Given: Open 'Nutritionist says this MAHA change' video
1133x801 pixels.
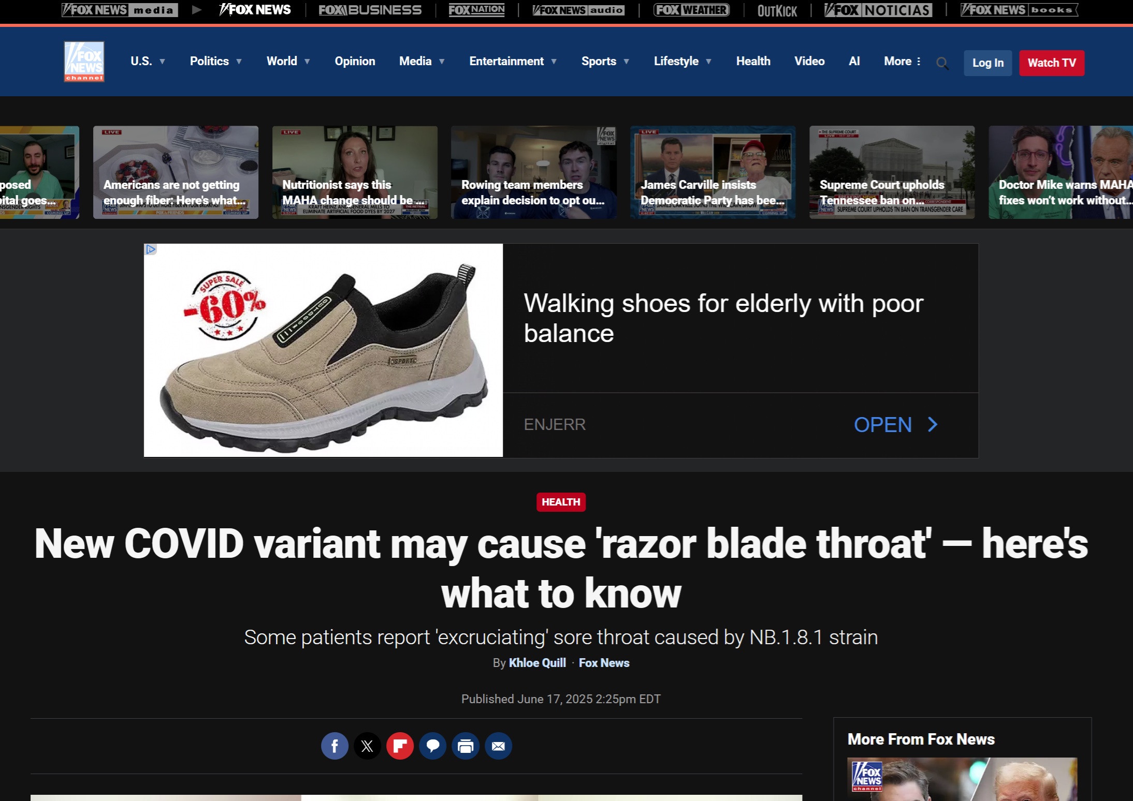Looking at the screenshot, I should point(355,172).
